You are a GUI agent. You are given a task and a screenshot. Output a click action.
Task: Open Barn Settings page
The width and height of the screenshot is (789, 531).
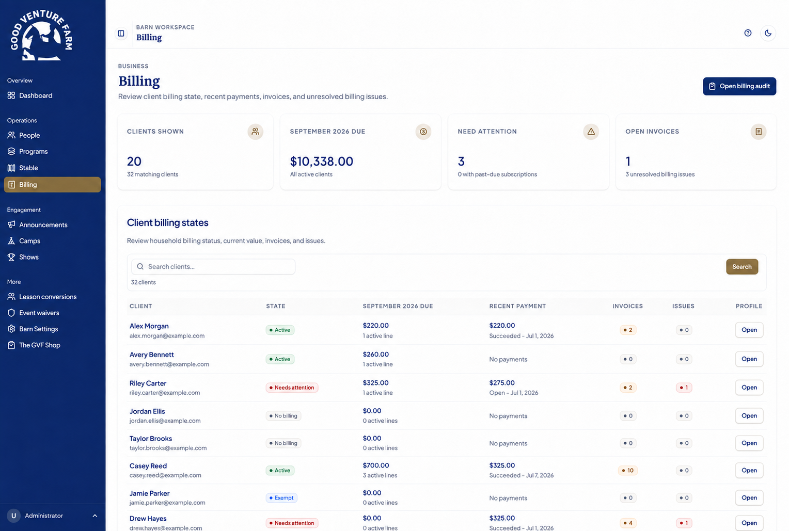click(52, 329)
